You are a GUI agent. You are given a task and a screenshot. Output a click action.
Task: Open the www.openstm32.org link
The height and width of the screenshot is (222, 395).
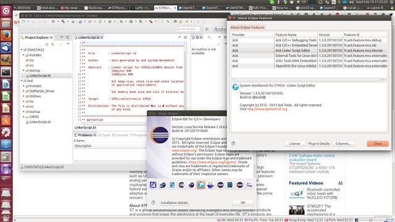267,109
